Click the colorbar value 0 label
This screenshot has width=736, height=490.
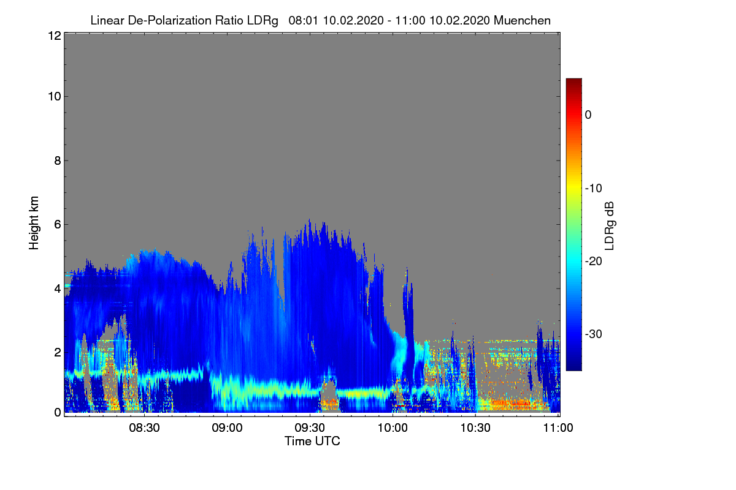588,115
